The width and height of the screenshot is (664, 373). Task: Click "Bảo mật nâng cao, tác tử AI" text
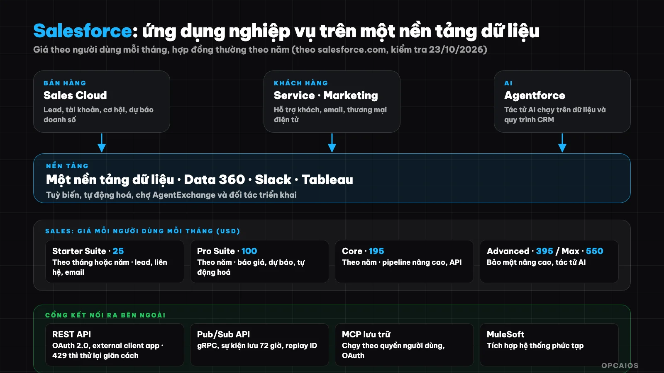point(536,262)
